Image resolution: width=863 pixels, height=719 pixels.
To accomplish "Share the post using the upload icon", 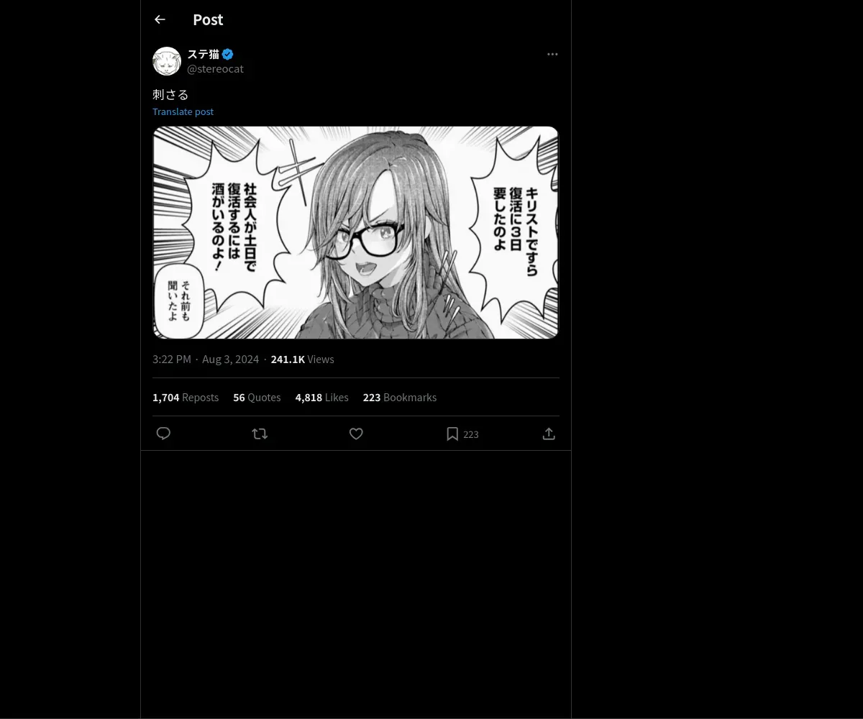I will (x=549, y=434).
